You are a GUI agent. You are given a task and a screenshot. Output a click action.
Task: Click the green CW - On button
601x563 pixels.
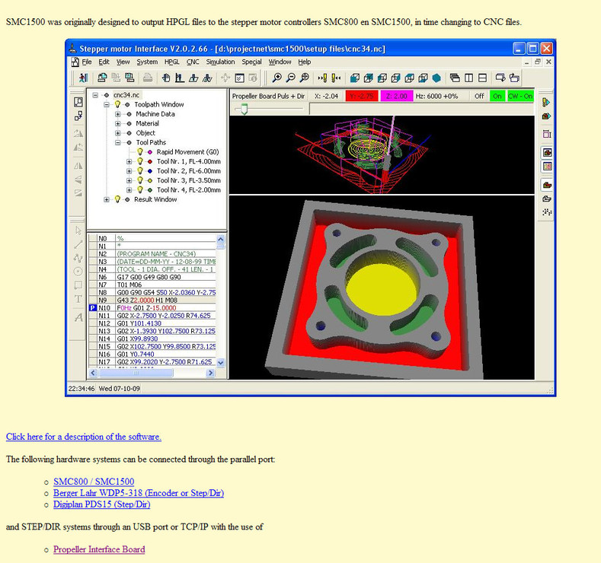coord(520,96)
